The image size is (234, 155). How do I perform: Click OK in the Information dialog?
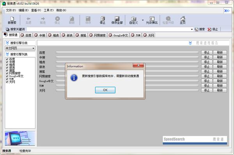pyautogui.click(x=105, y=90)
